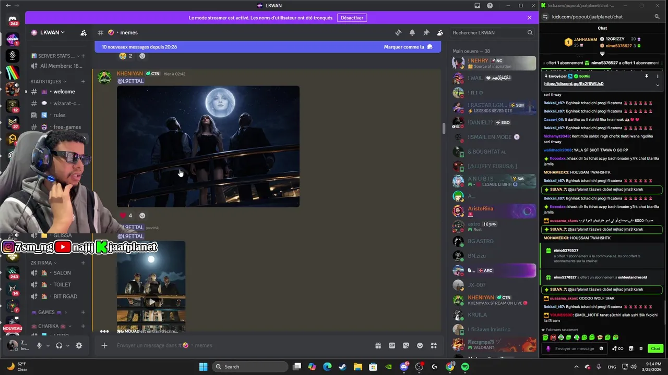
Task: Open microphone input options arrow
Action: tap(47, 345)
